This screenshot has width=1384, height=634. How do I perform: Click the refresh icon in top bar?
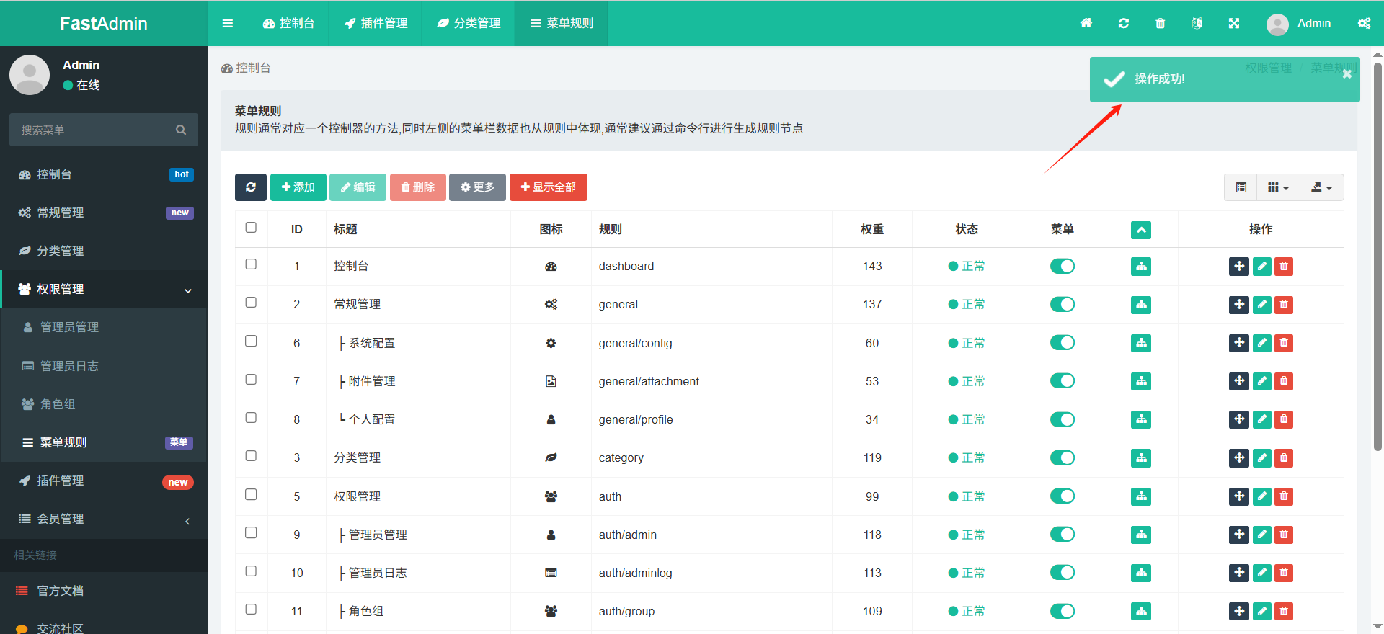(x=1124, y=23)
